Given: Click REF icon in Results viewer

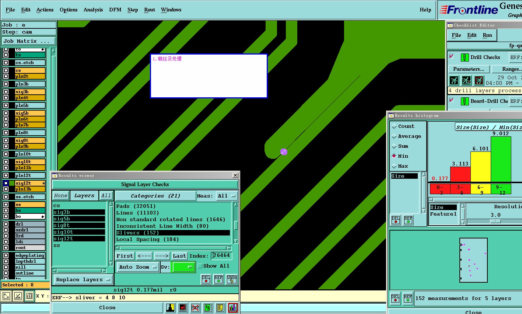Looking at the screenshot, I should [218, 279].
